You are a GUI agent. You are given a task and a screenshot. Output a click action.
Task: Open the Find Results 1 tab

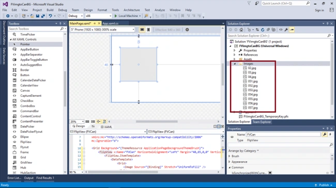tap(45, 178)
